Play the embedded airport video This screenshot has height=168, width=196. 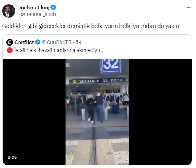tap(97, 112)
